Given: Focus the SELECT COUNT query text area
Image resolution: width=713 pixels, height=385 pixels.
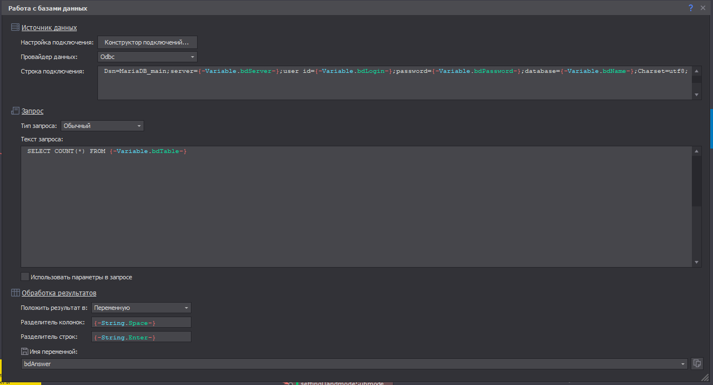Looking at the screenshot, I should tap(356, 206).
